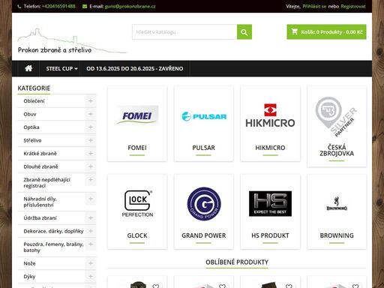This screenshot has height=288, width=384.
Task: Click wishlist heart on fourth favorite product
Action: (355, 286)
